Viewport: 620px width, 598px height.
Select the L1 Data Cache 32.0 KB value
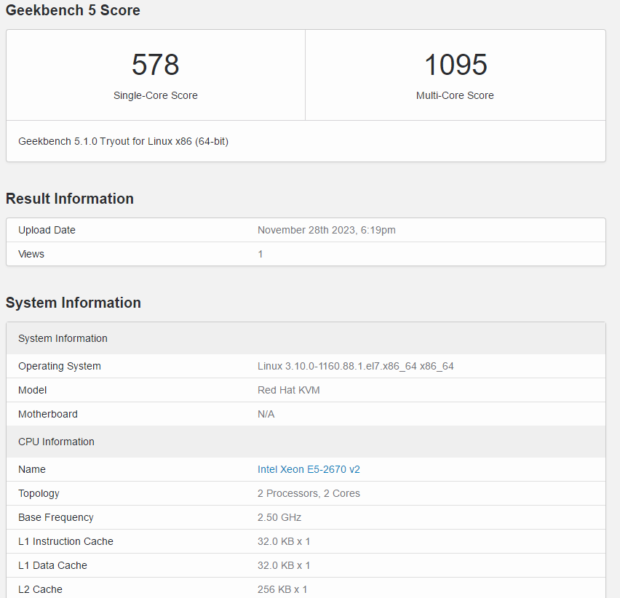284,565
